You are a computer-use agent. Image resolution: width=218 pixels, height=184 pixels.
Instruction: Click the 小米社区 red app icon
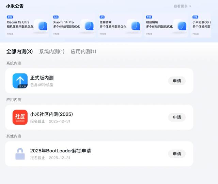[x=20, y=117]
